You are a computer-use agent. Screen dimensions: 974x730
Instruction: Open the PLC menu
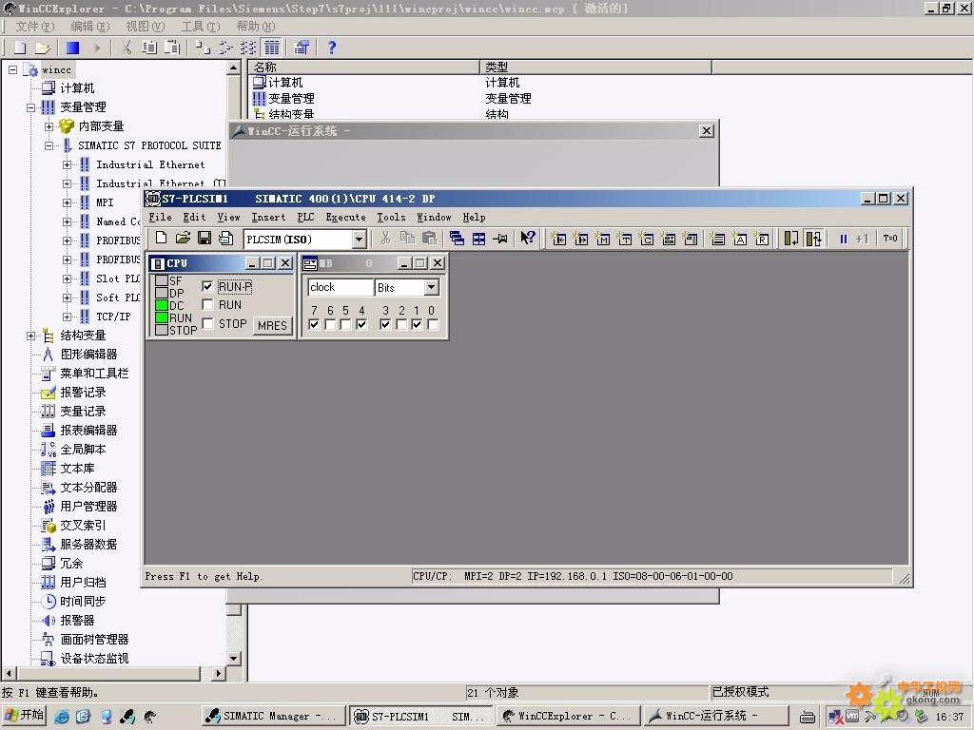click(x=305, y=218)
